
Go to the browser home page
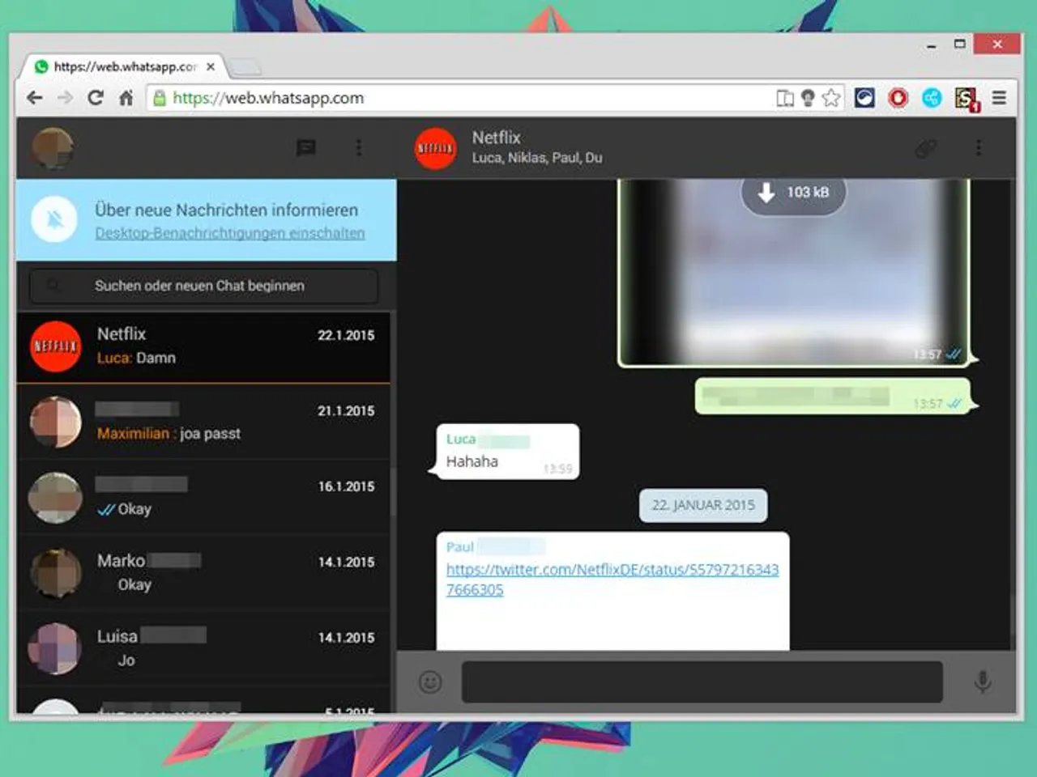click(126, 98)
